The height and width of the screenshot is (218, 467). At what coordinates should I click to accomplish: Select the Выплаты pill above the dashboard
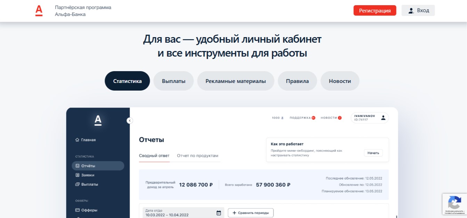173,81
